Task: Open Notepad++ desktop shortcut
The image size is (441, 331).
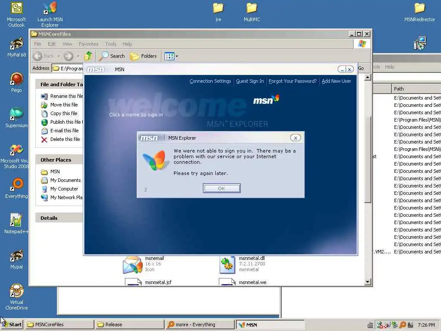Action: point(16,224)
